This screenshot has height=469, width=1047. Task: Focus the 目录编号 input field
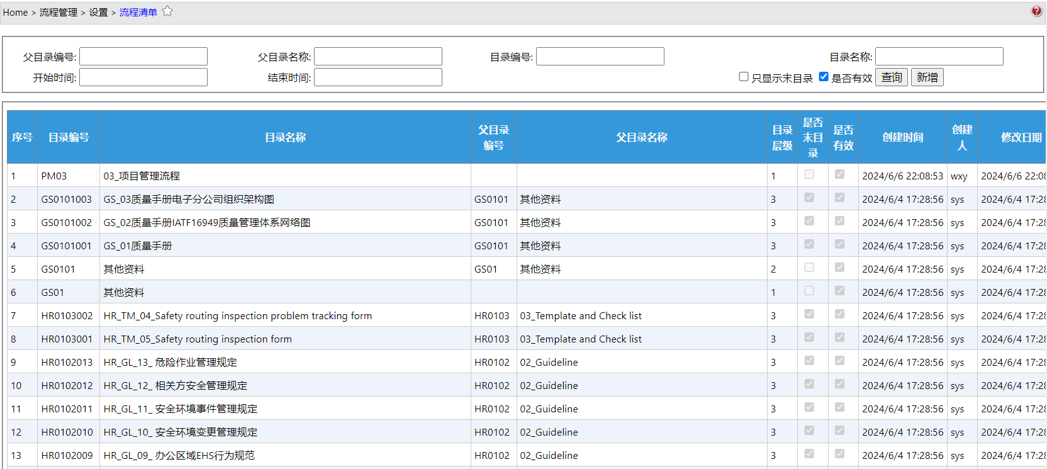pos(600,57)
